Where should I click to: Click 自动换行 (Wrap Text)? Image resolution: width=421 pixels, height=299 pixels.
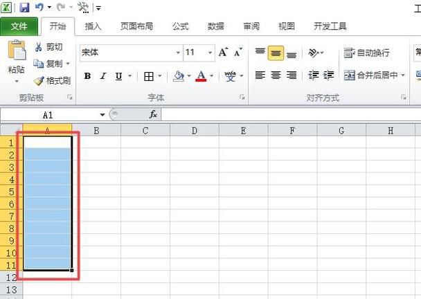(367, 53)
